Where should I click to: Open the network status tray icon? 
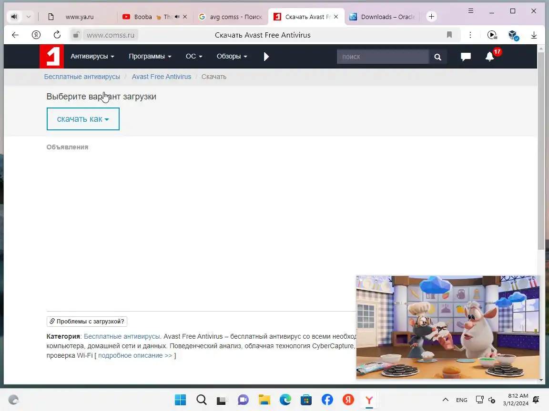click(480, 400)
